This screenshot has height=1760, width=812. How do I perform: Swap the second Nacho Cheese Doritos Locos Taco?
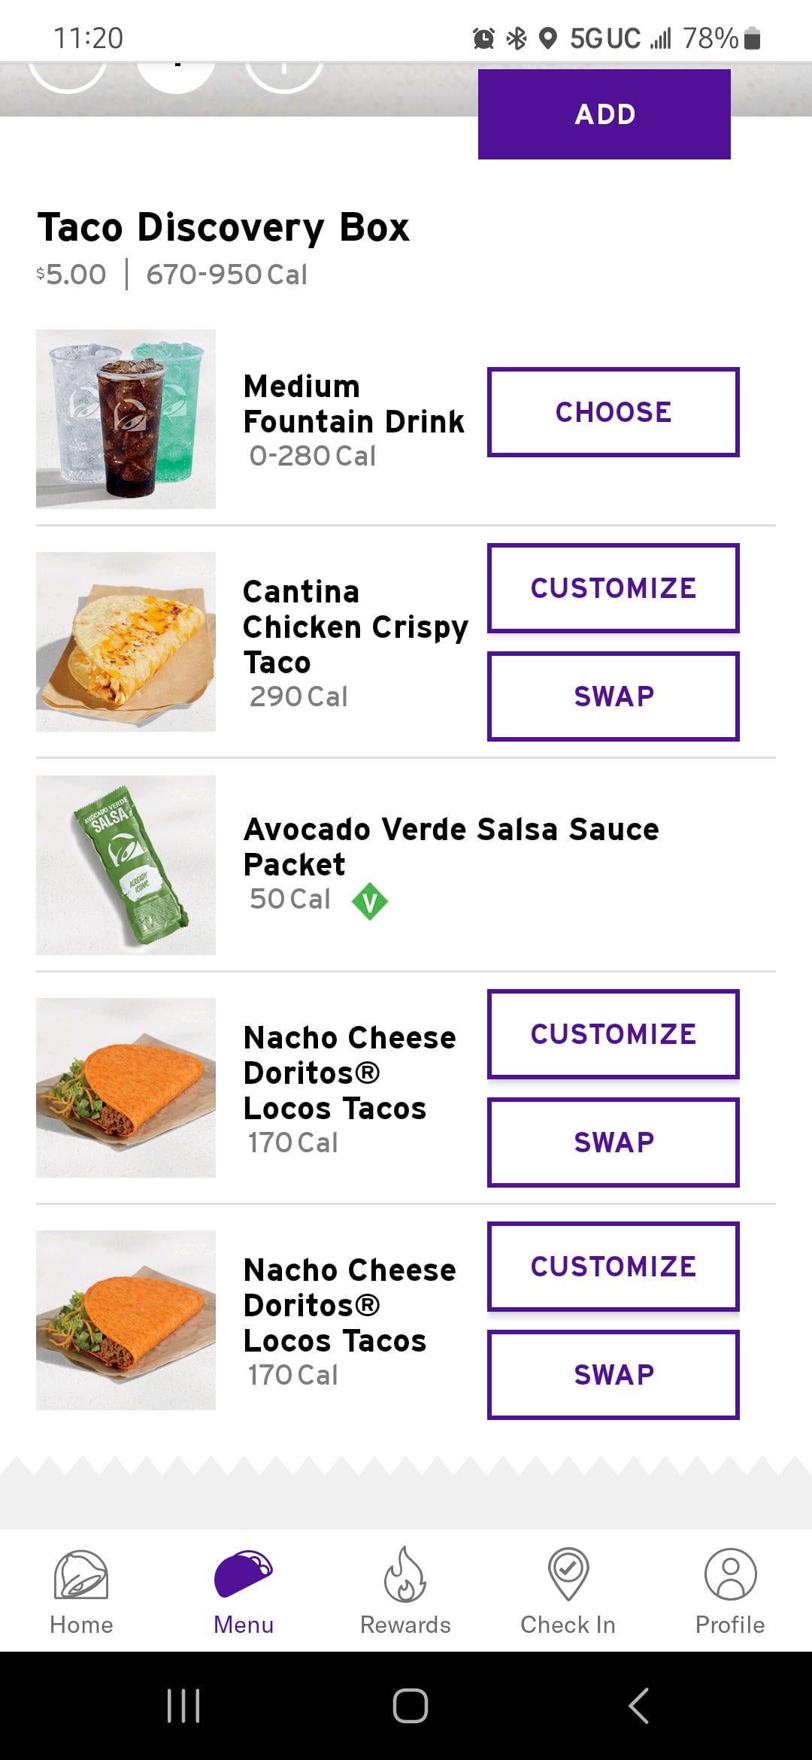pyautogui.click(x=613, y=1375)
